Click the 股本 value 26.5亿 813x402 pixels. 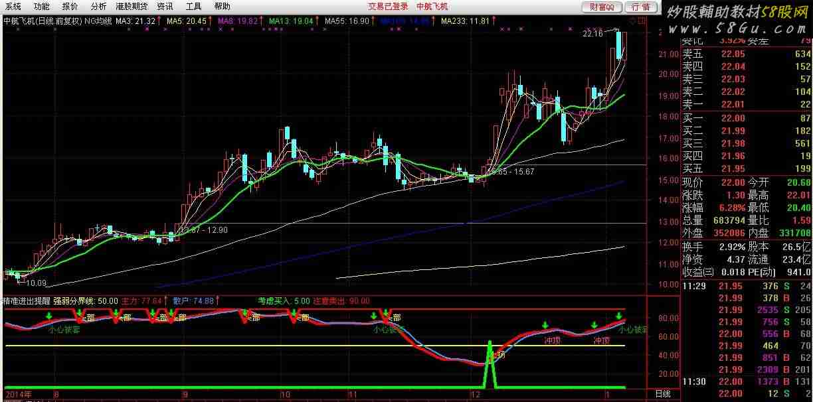pos(798,246)
